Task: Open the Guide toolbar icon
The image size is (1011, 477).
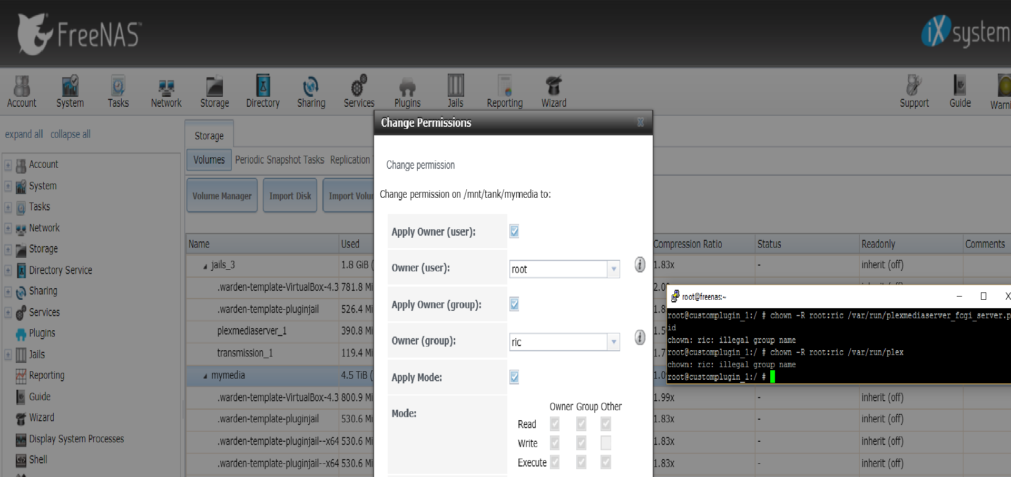Action: pos(960,92)
